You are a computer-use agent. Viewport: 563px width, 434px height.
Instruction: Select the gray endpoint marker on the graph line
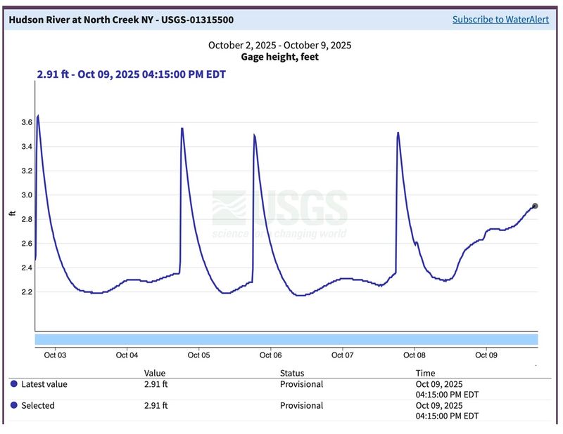click(535, 206)
